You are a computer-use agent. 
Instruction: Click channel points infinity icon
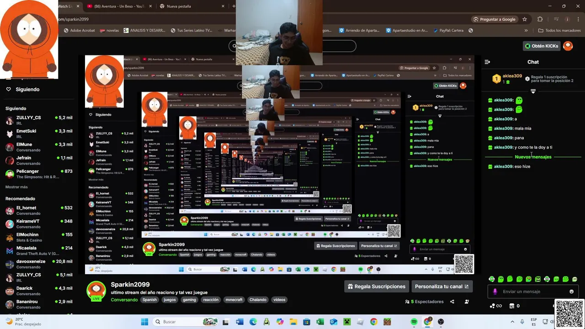(496, 306)
